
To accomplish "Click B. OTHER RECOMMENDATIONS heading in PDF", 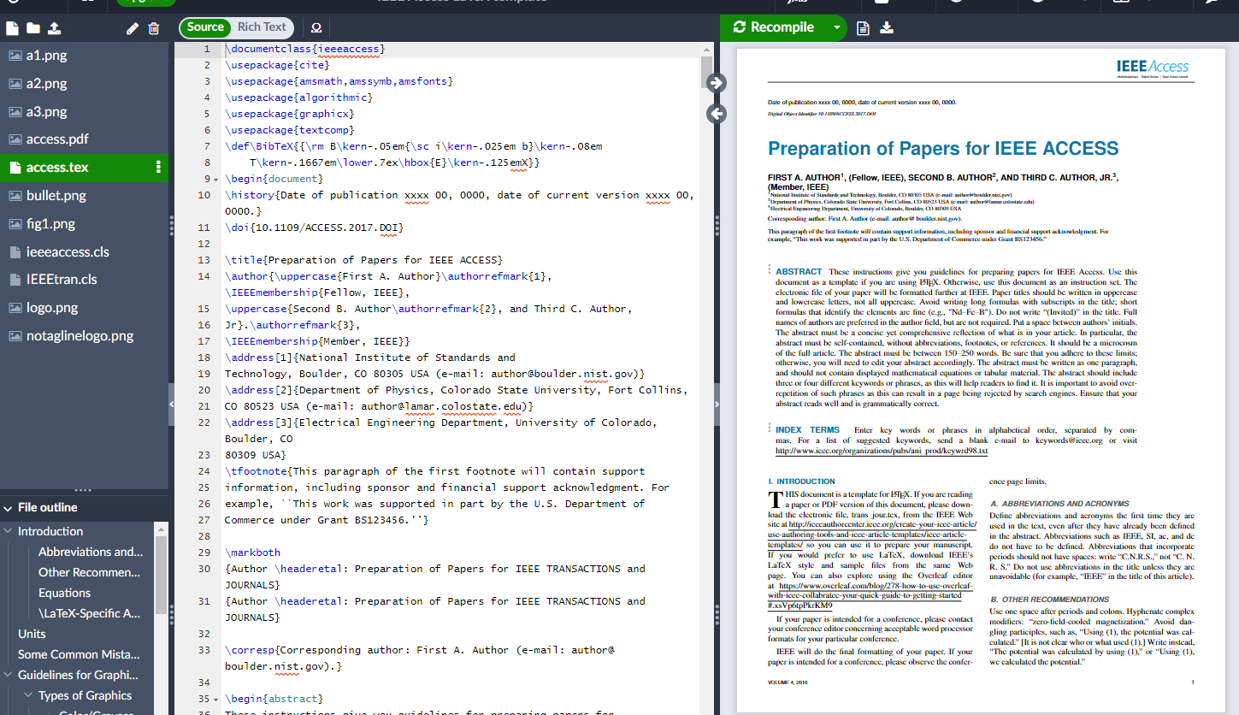I will pyautogui.click(x=1049, y=600).
